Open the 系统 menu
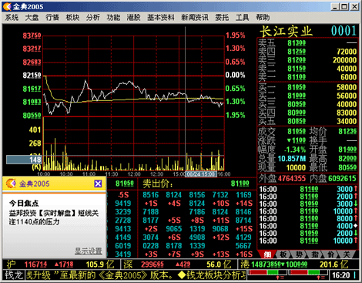Image resolution: width=362 pixels, height=283 pixels. tap(12, 18)
